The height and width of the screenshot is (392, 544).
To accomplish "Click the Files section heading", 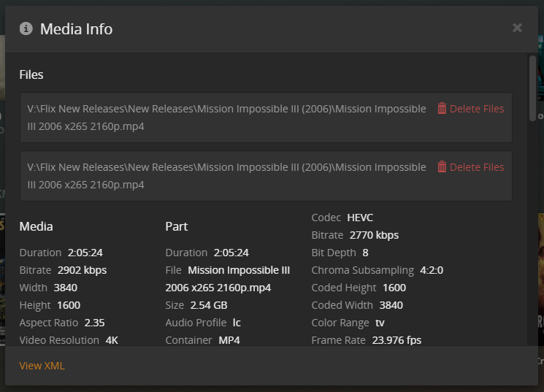I will click(x=31, y=74).
